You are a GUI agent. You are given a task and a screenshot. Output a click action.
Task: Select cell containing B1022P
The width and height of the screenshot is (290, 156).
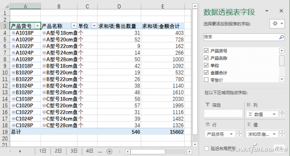click(25, 79)
